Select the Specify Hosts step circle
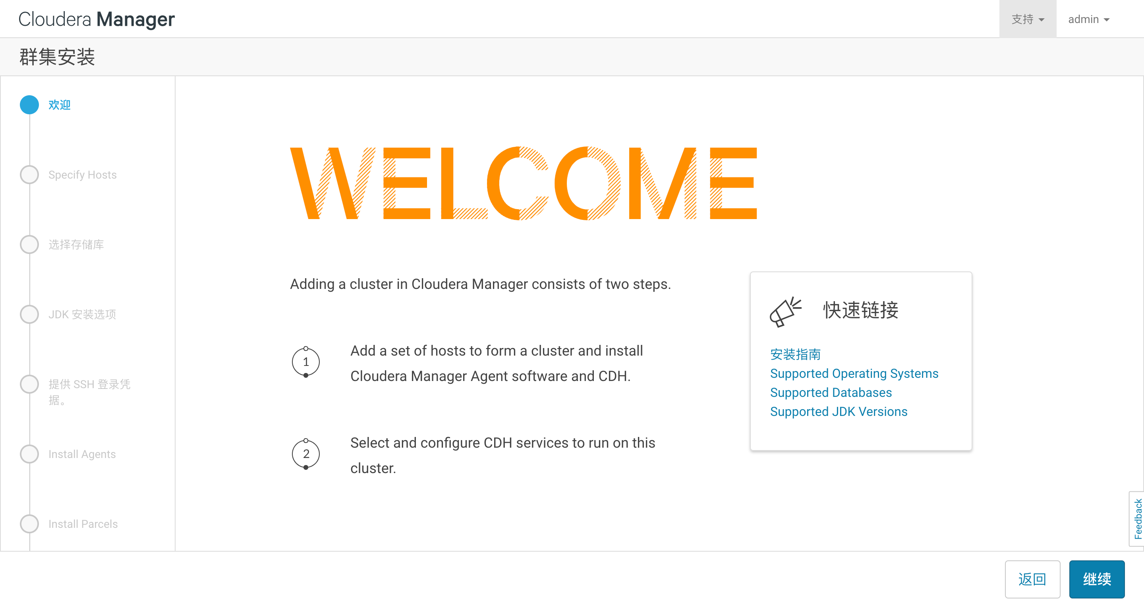 click(x=29, y=175)
